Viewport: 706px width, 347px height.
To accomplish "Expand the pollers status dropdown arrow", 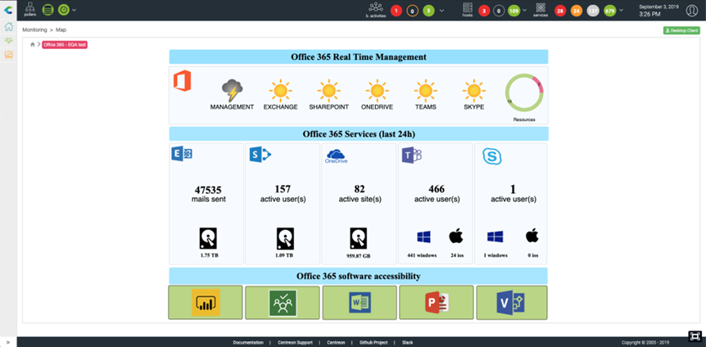I will [x=75, y=11].
